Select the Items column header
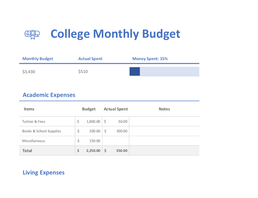 (29, 109)
